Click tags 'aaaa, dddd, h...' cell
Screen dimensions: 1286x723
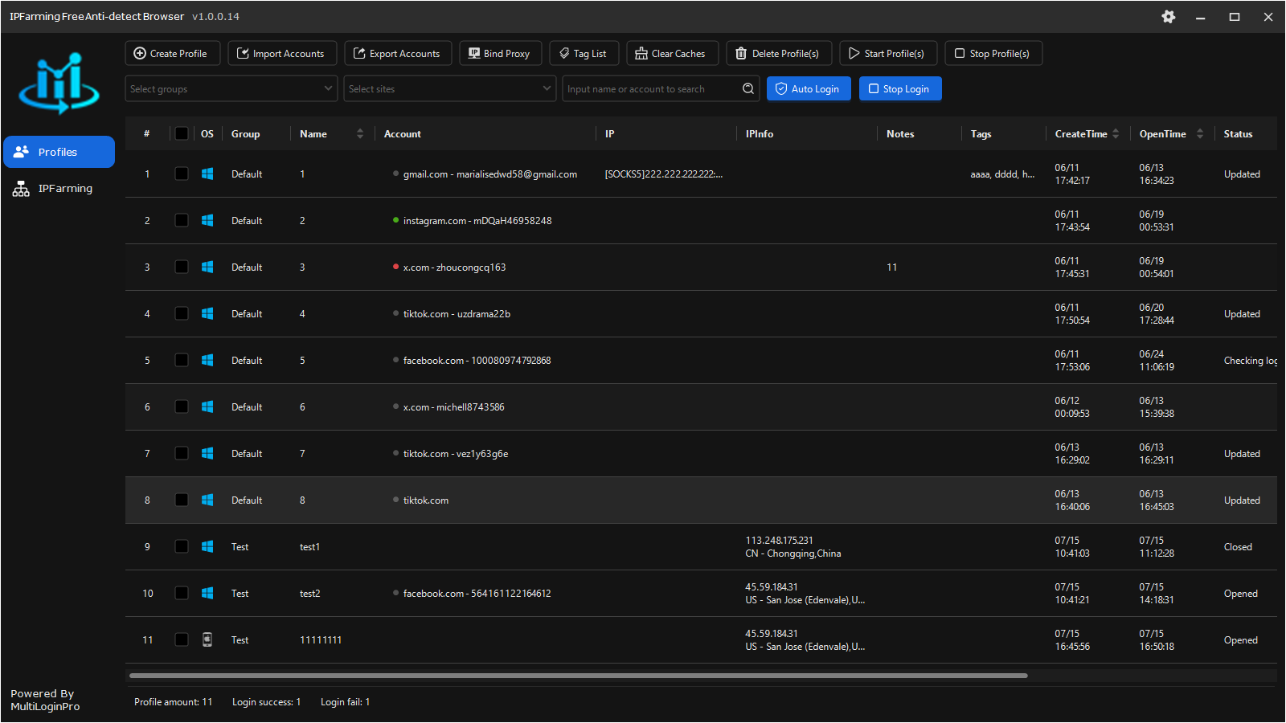pos(1002,174)
